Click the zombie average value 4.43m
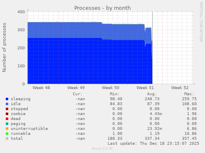205x153 pixels. point(156,114)
